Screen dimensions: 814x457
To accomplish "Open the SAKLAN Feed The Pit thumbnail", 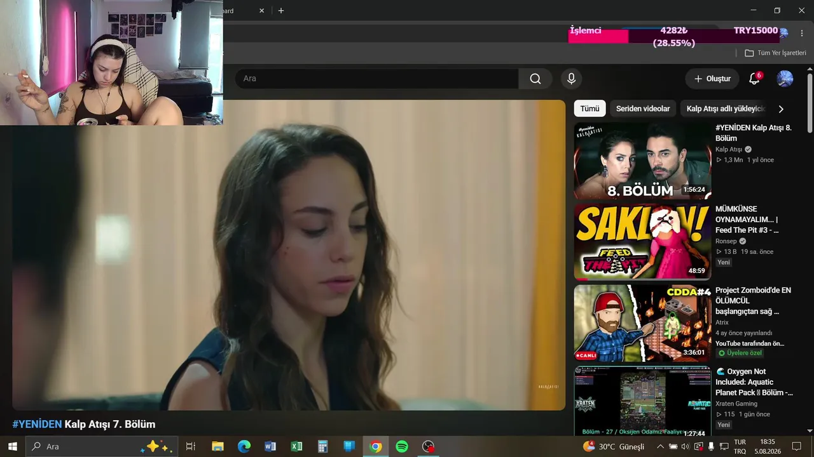I will pos(642,242).
